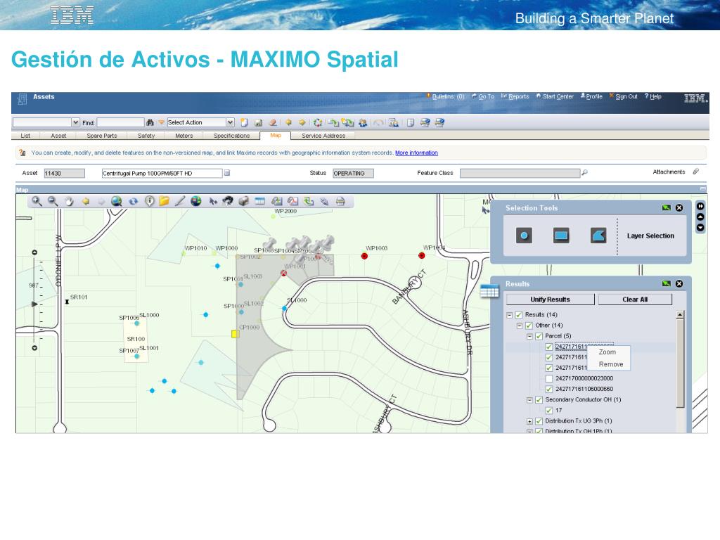720x540 pixels.
Task: Select the Identify info tool
Action: (x=149, y=201)
